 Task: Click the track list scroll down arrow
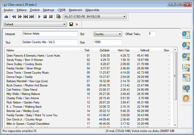point(175,125)
